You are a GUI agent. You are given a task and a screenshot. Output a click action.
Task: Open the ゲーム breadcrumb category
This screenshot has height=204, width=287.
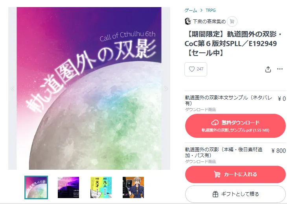tap(191, 10)
